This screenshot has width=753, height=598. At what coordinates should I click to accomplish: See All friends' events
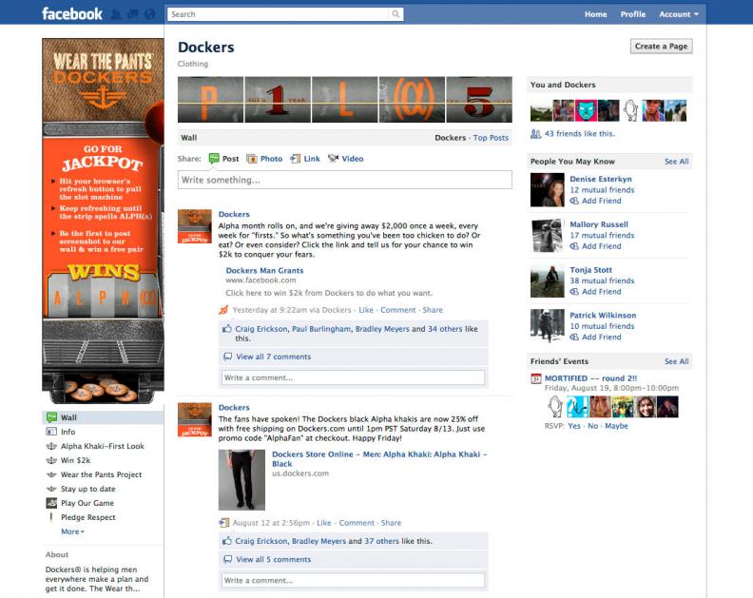click(x=676, y=361)
